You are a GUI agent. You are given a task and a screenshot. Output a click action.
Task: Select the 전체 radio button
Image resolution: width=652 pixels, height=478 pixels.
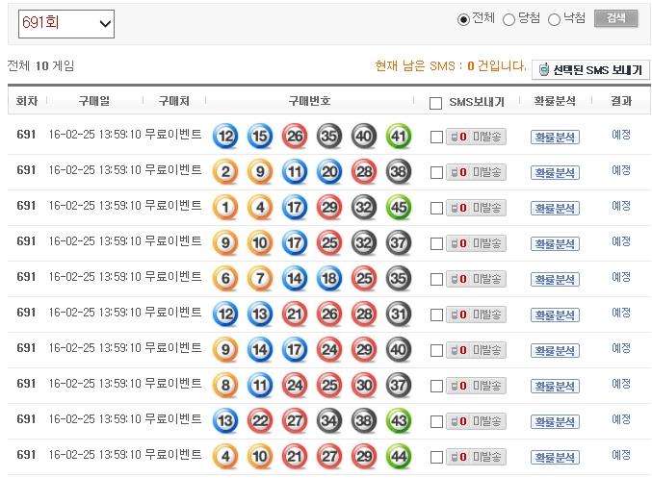(463, 19)
